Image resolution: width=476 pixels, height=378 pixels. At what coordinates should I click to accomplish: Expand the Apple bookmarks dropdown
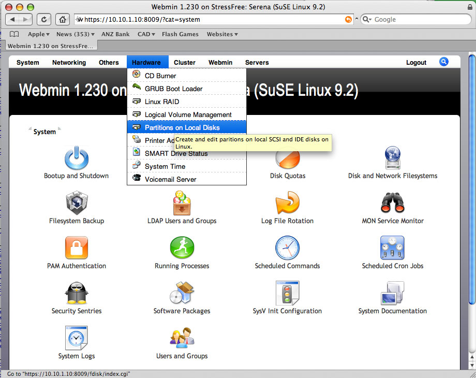39,34
